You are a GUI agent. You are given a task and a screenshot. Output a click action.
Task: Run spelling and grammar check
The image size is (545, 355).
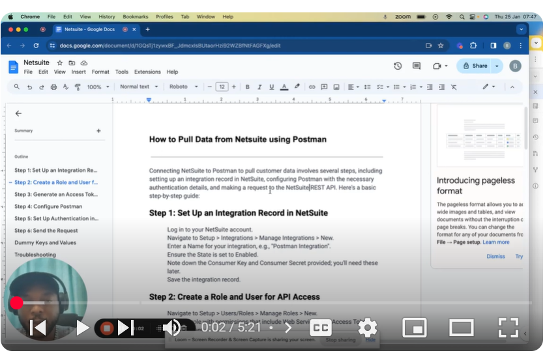click(66, 87)
